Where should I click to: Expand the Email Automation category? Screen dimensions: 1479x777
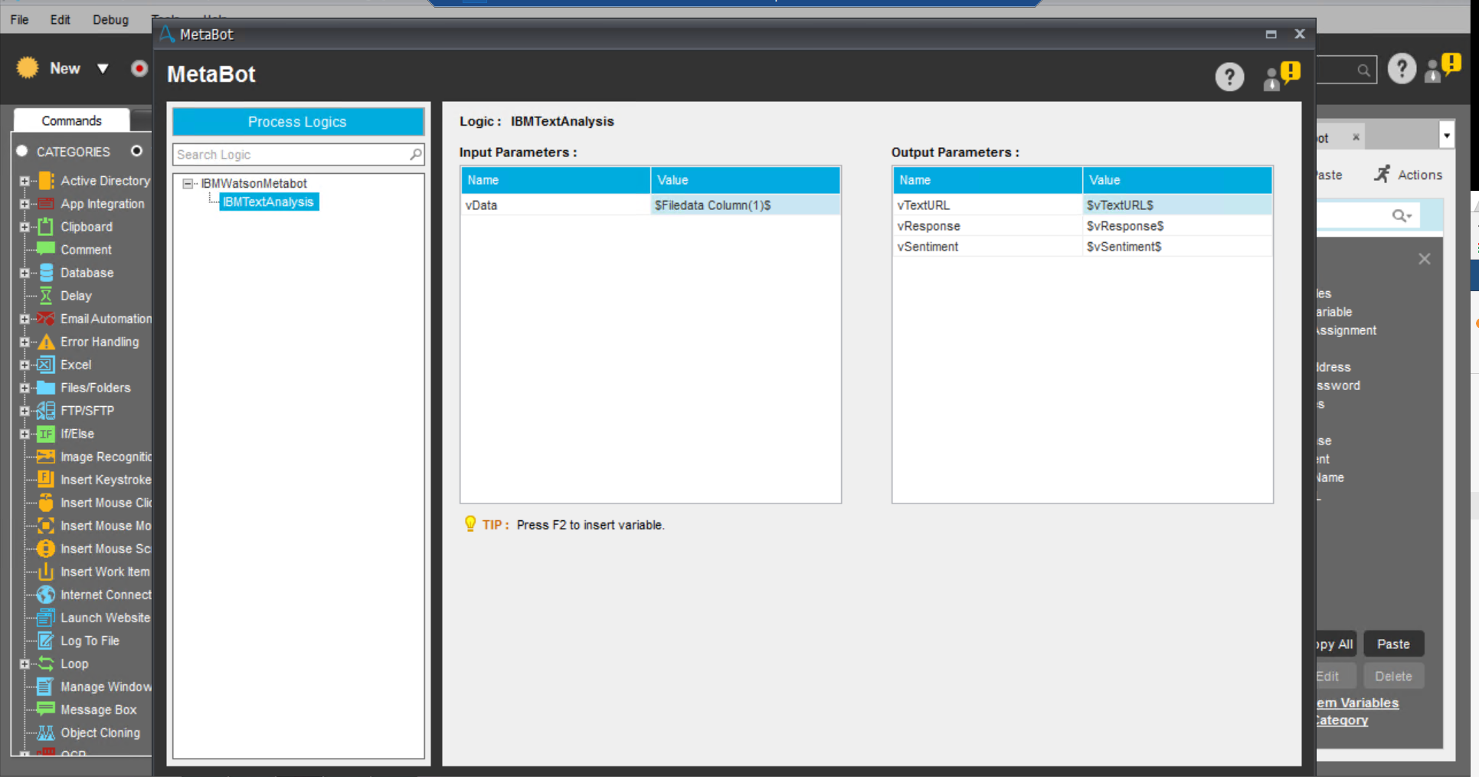coord(25,320)
